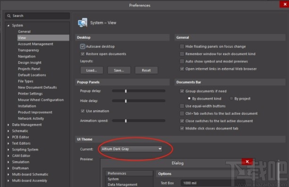Open Transparency settings page
Screen dimensions: 289x187
28,50
